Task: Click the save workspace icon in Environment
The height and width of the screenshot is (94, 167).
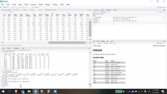Action: [96, 12]
